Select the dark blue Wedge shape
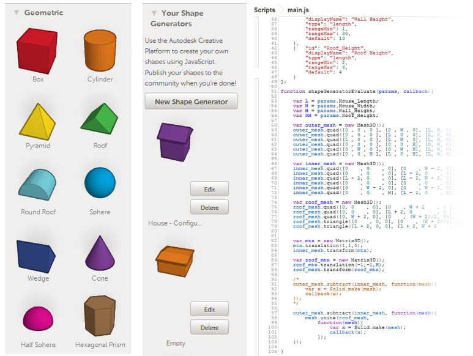The width and height of the screenshot is (473, 356). tap(36, 256)
